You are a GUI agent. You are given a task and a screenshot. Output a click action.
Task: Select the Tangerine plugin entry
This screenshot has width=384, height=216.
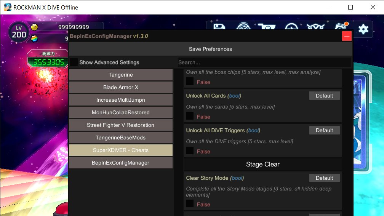121,75
